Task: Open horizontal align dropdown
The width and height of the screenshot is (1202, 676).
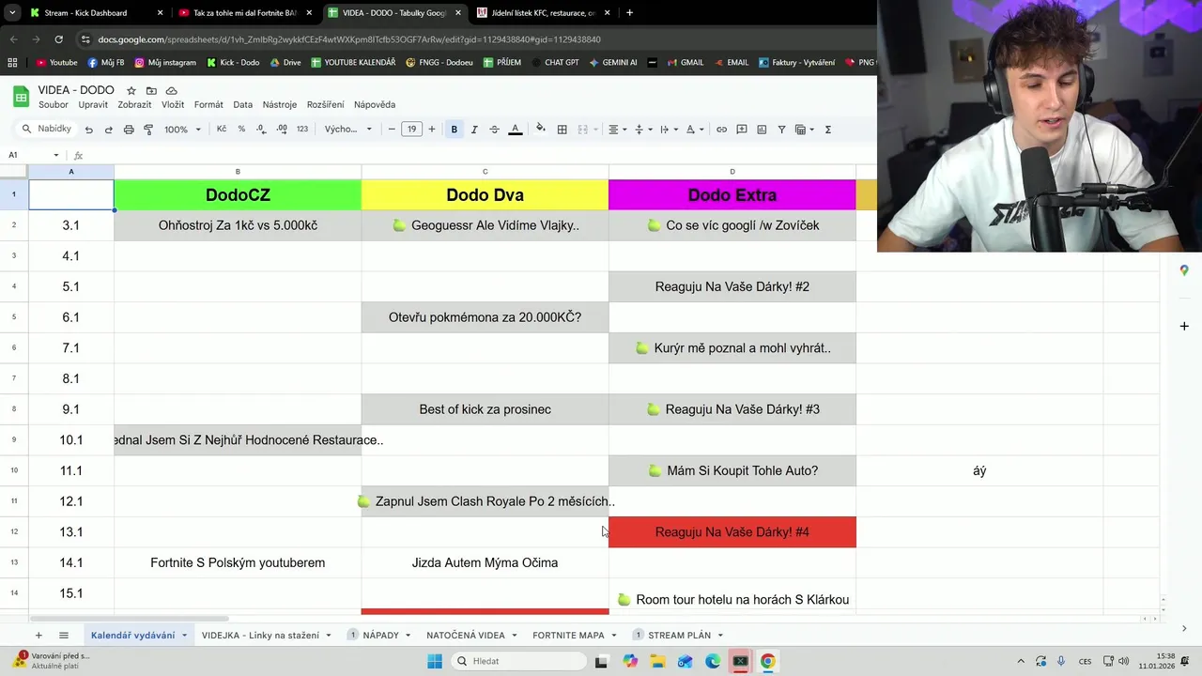Action: (x=617, y=130)
